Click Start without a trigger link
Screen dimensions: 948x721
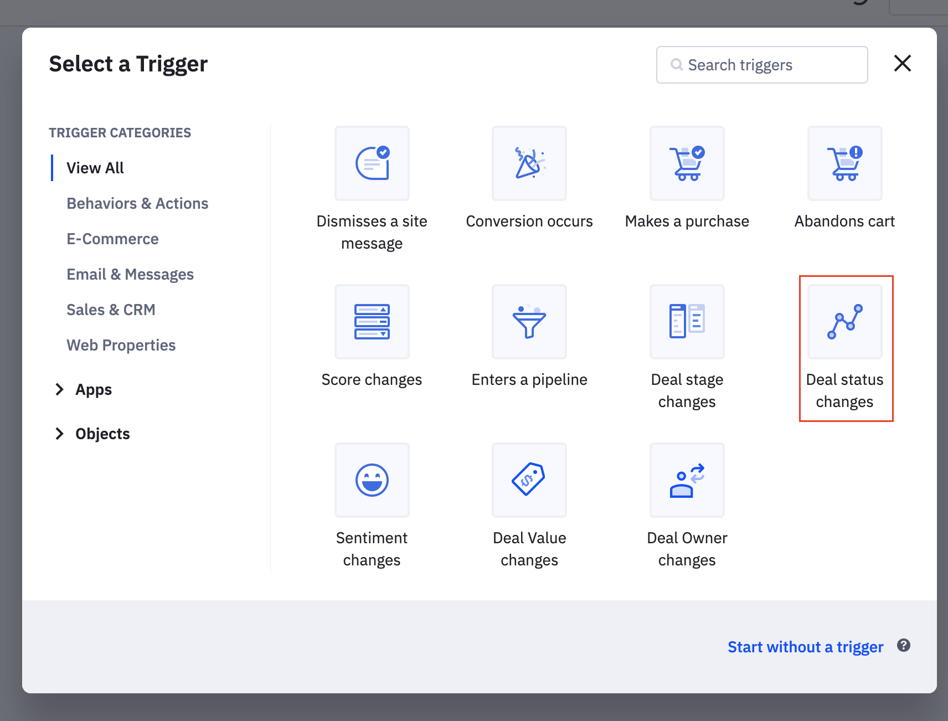click(805, 647)
